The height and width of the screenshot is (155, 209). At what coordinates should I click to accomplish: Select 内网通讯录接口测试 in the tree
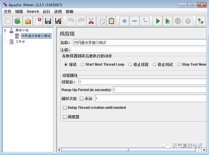point(36,36)
